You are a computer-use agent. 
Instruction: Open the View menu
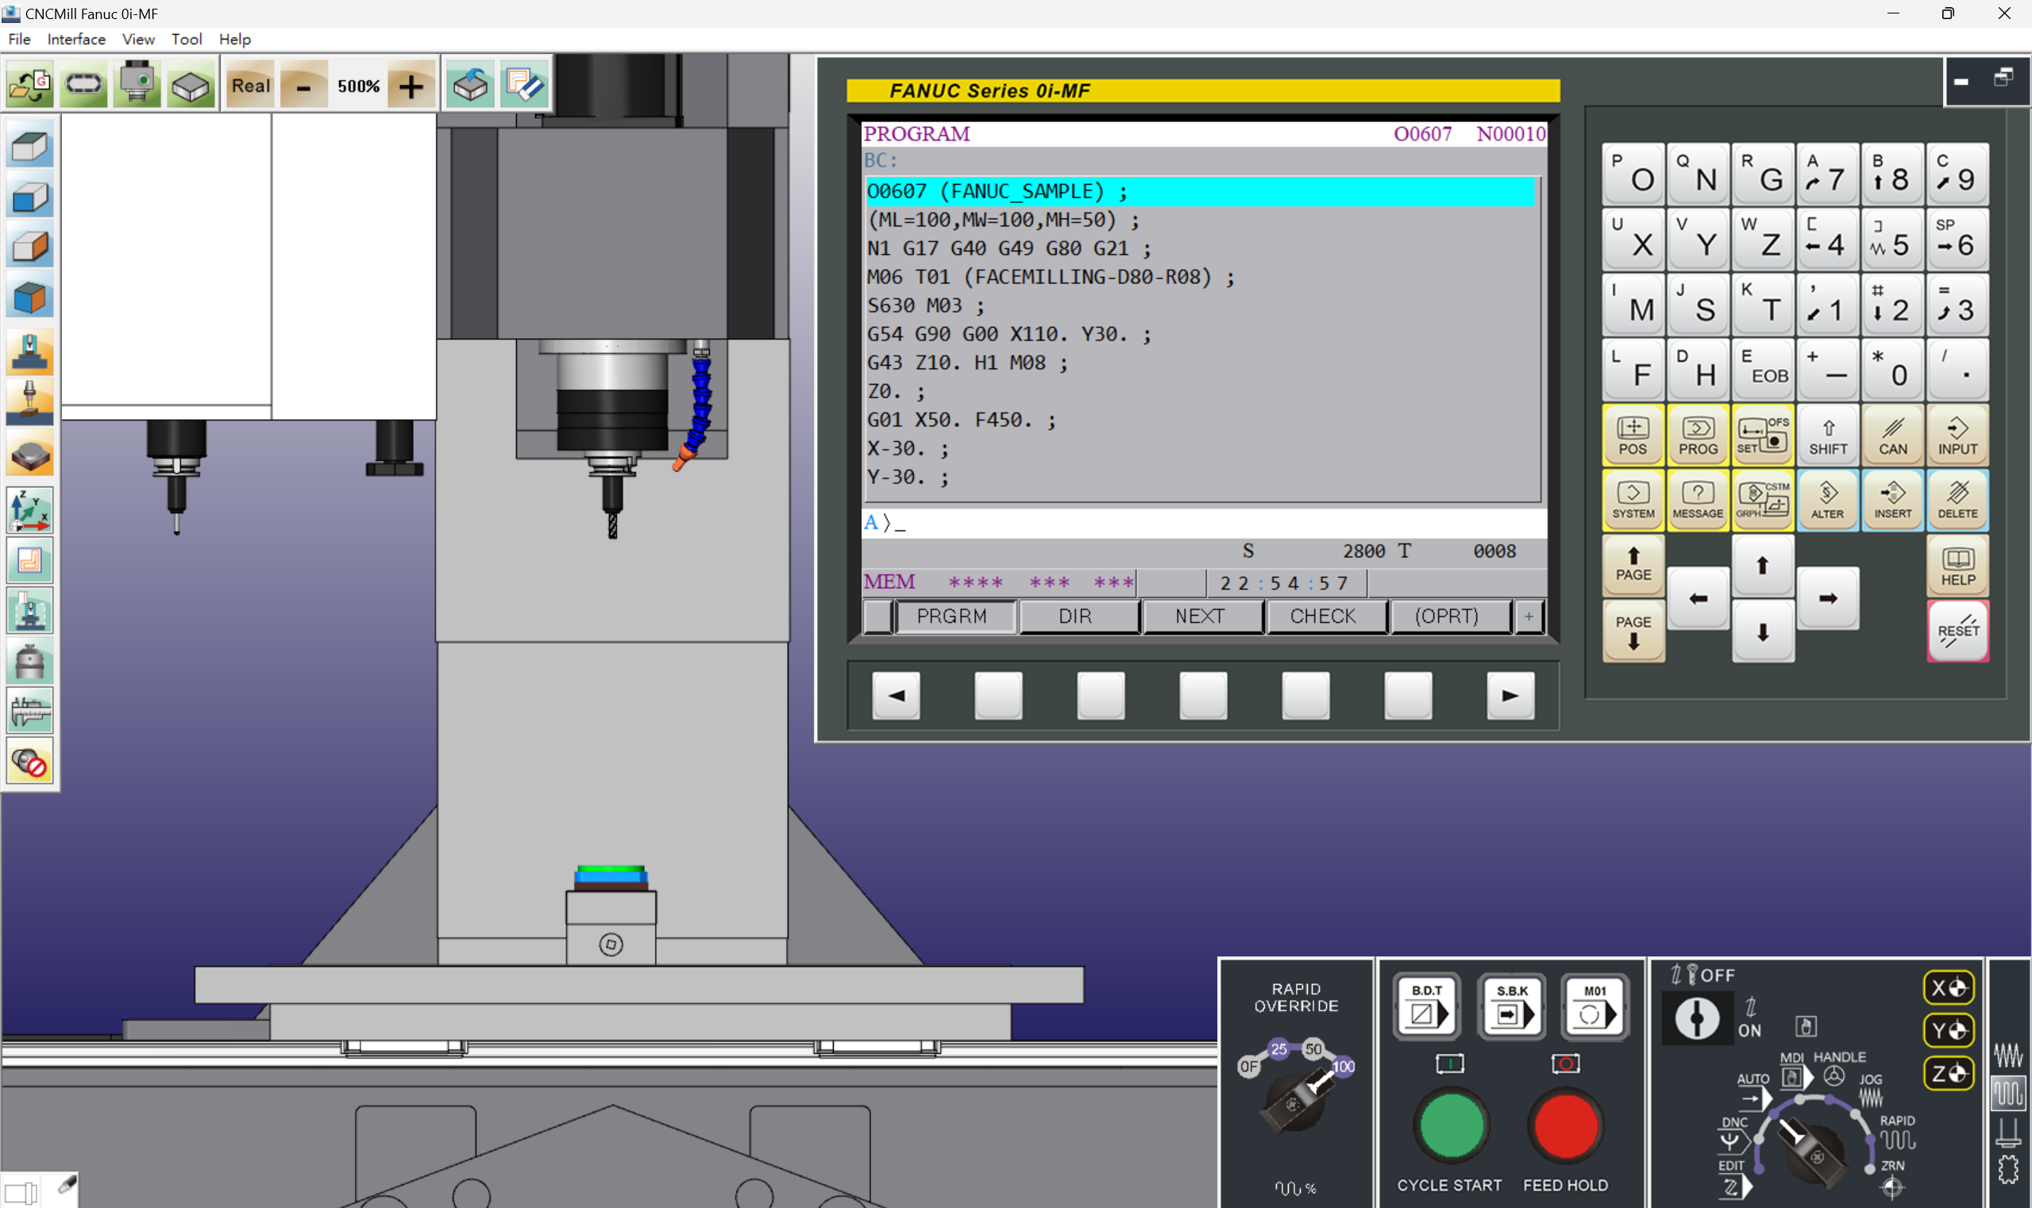click(138, 39)
